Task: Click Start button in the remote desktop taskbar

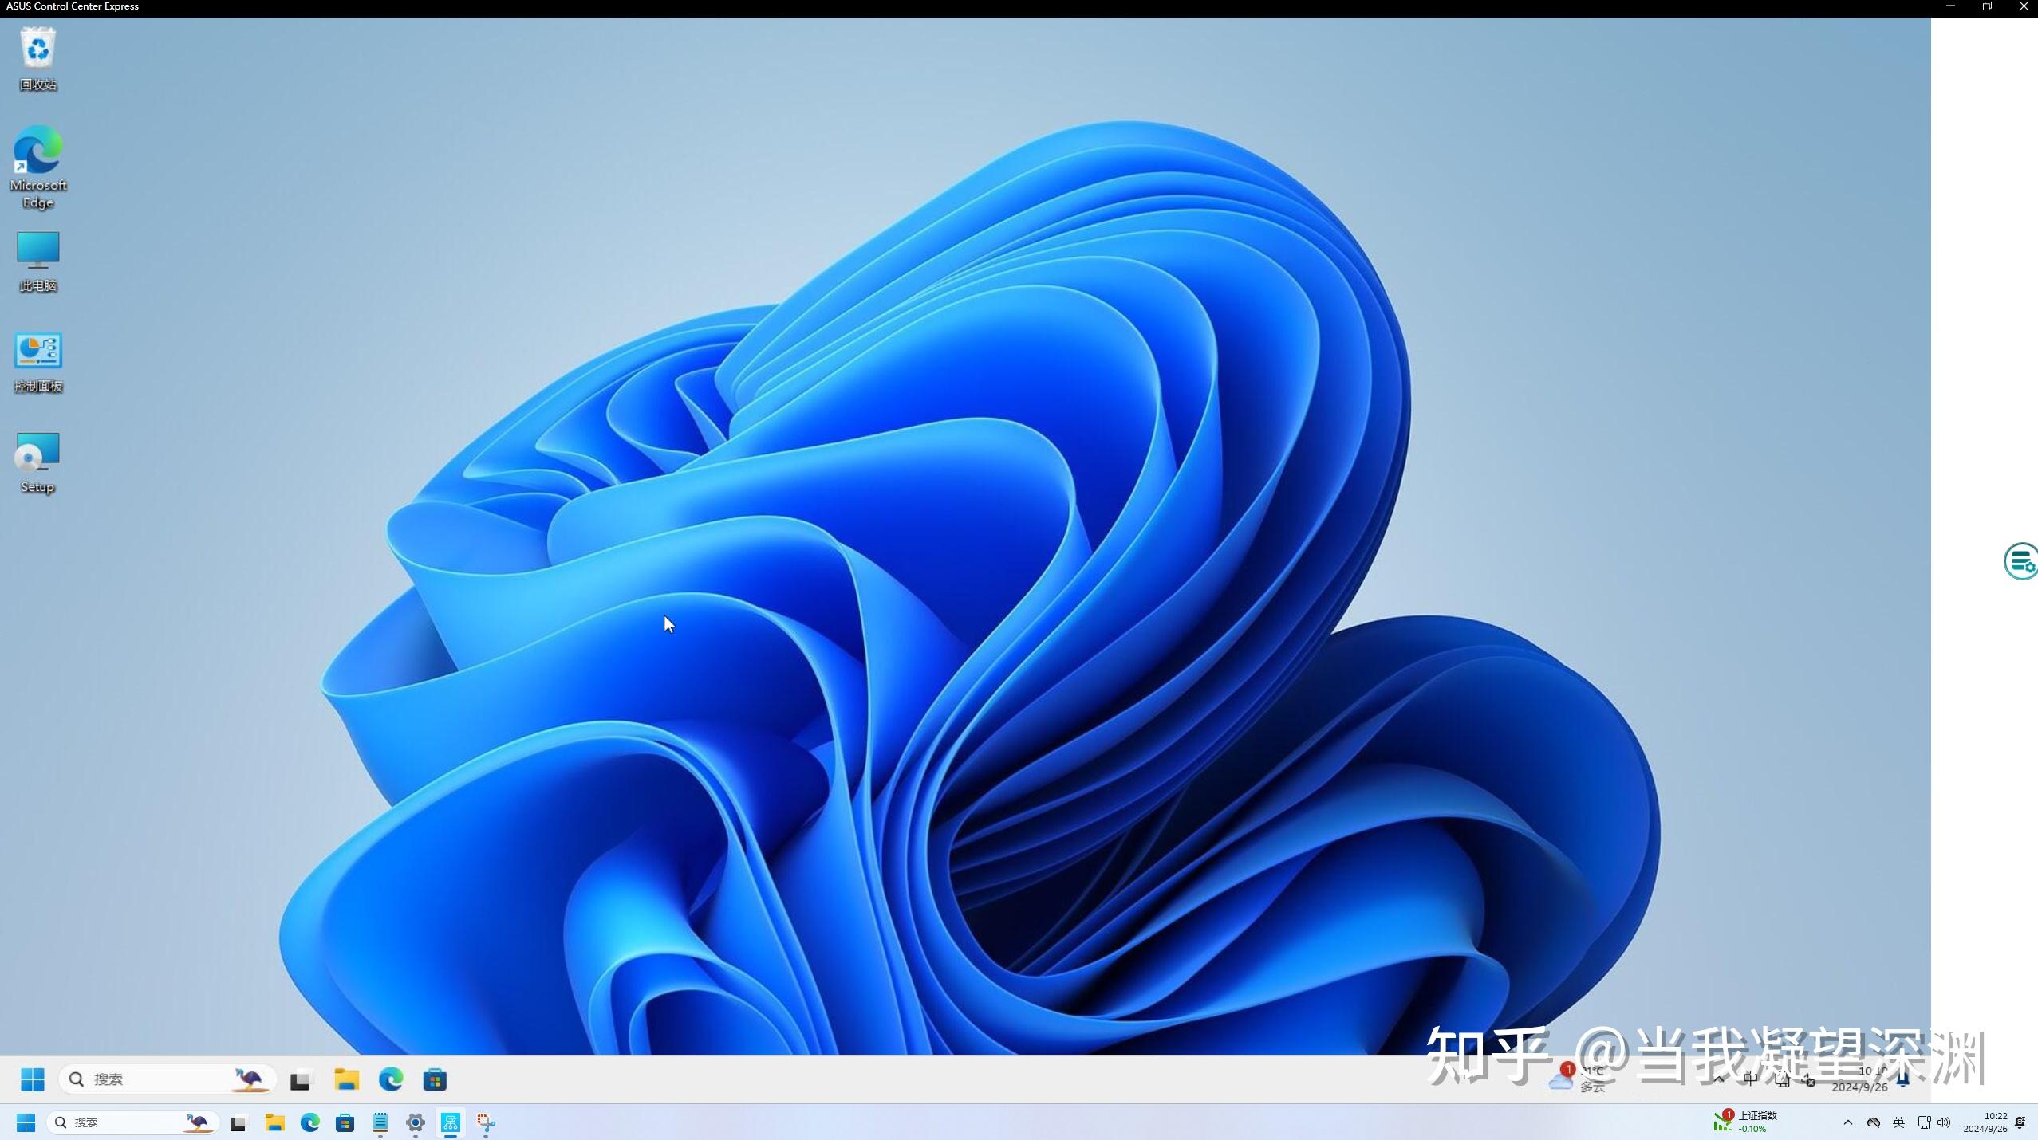Action: click(33, 1079)
